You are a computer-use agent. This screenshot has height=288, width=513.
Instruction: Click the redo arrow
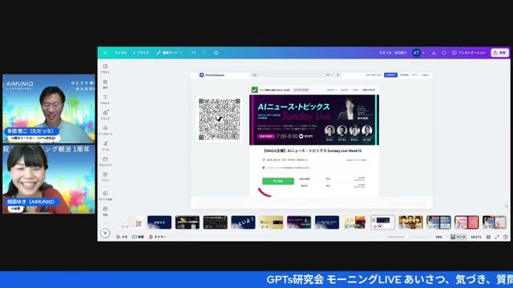pos(204,53)
